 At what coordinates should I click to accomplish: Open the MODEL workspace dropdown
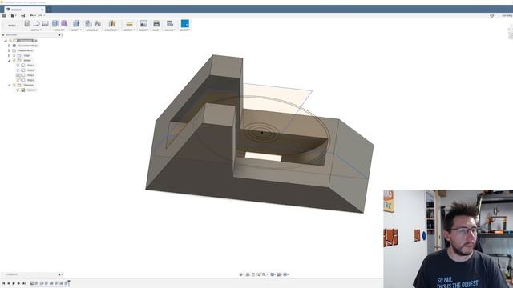click(13, 25)
